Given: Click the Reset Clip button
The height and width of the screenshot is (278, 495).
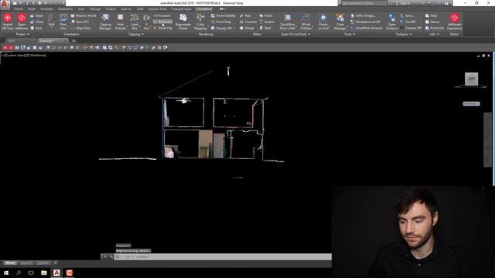Looking at the screenshot, I should tap(163, 28).
